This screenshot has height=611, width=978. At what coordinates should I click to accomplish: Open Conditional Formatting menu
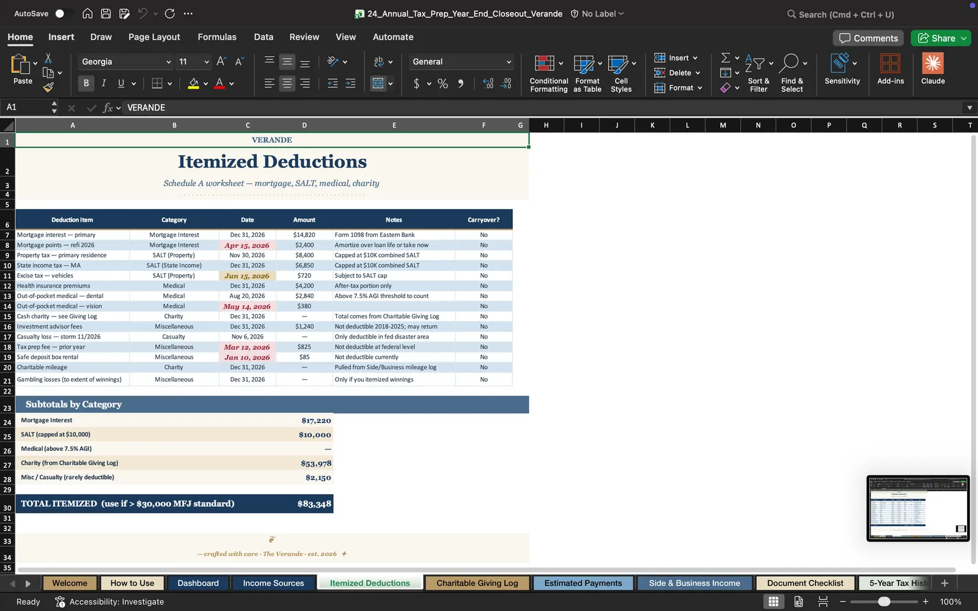(548, 73)
